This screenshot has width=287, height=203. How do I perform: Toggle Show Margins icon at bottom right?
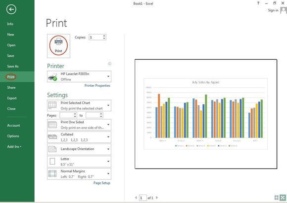click(277, 198)
